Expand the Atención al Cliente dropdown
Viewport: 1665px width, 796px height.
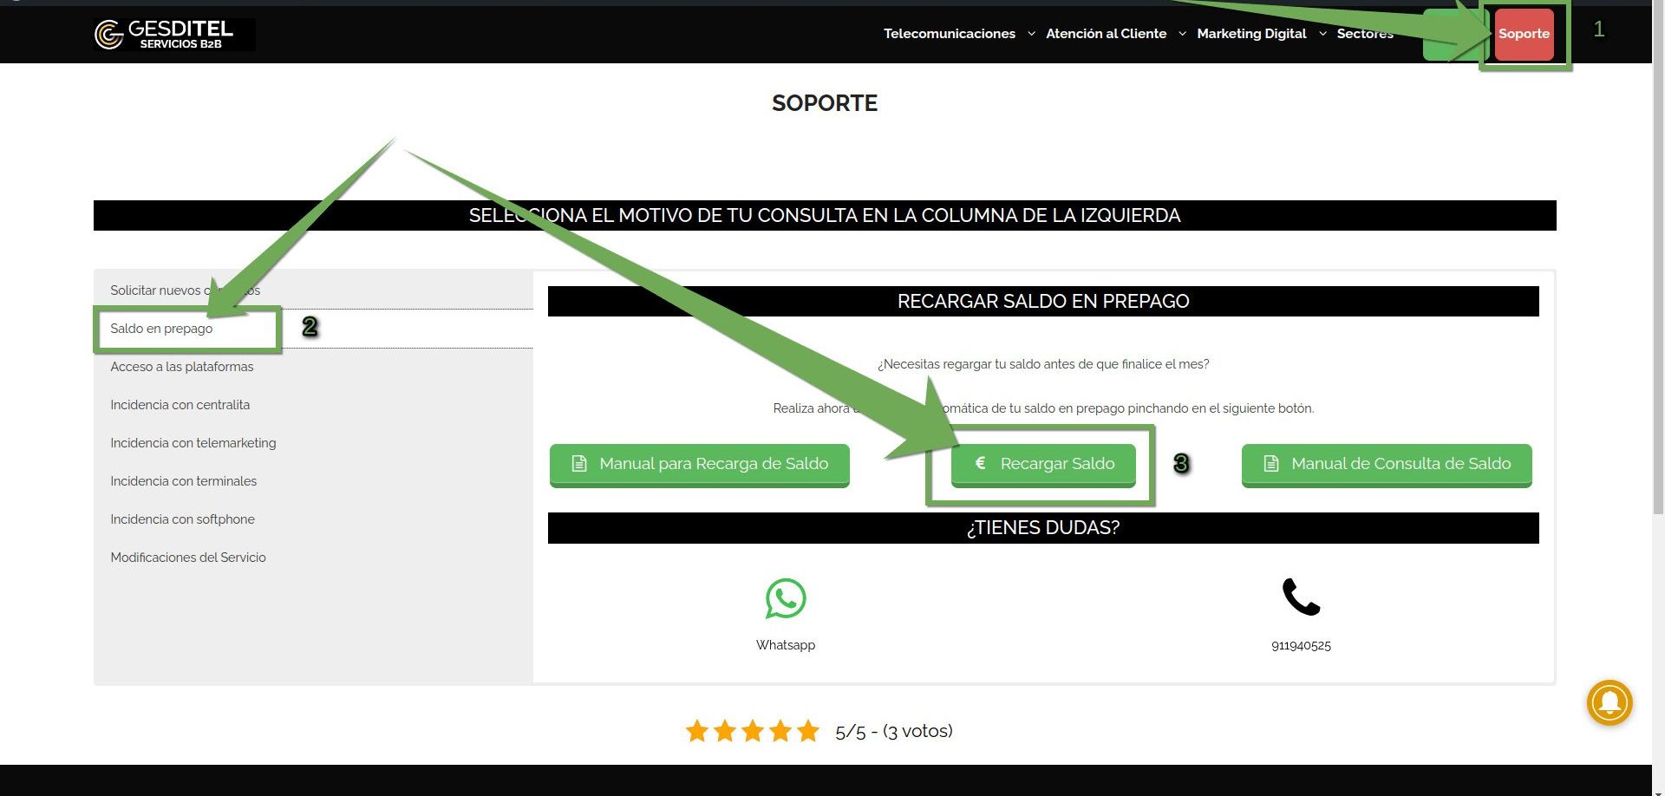coord(1106,34)
